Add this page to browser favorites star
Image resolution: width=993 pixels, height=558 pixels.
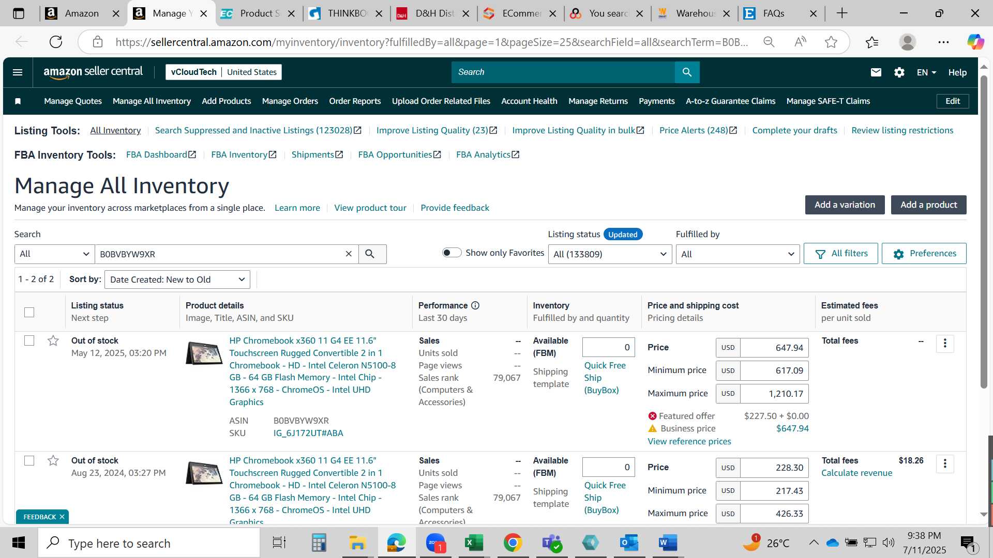click(831, 42)
